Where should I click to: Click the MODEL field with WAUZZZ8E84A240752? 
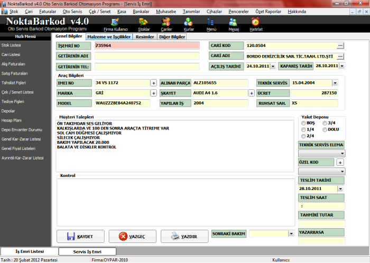[x=122, y=103]
